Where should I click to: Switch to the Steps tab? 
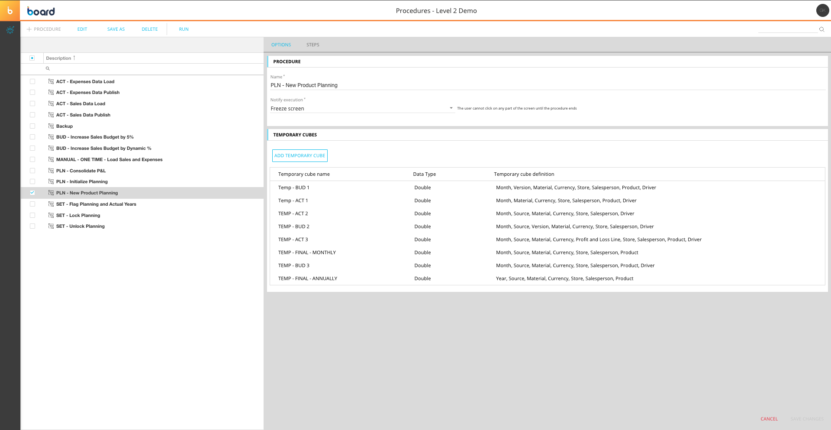(x=312, y=45)
